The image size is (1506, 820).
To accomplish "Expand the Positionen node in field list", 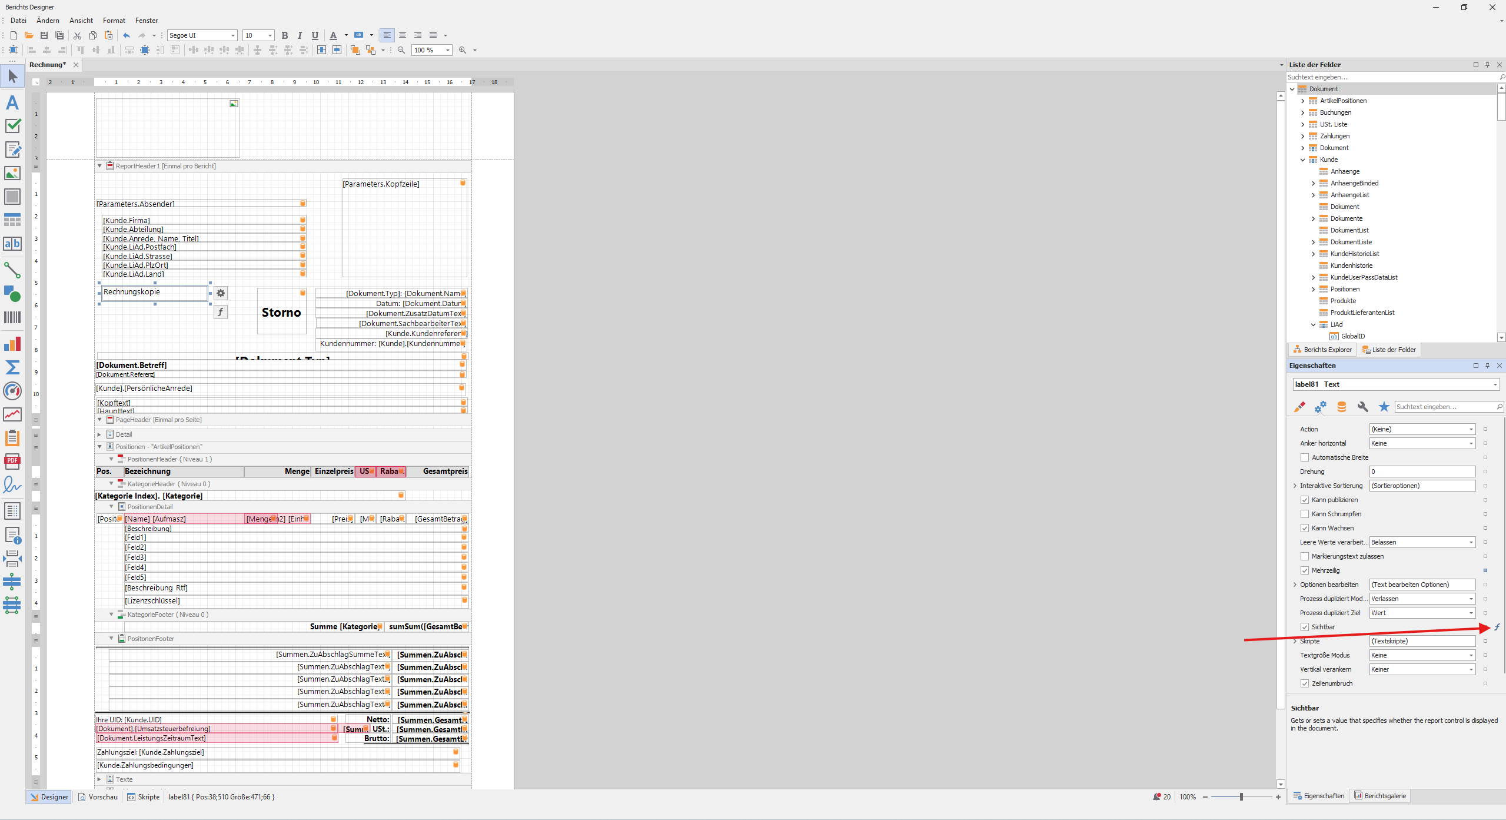I will click(1314, 289).
